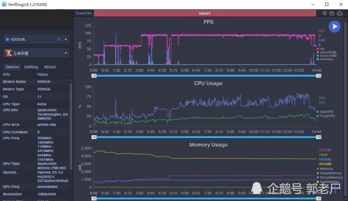Click the CPU Usage chart left range handle
Viewport: 348px width, 201px height.
tap(94, 137)
